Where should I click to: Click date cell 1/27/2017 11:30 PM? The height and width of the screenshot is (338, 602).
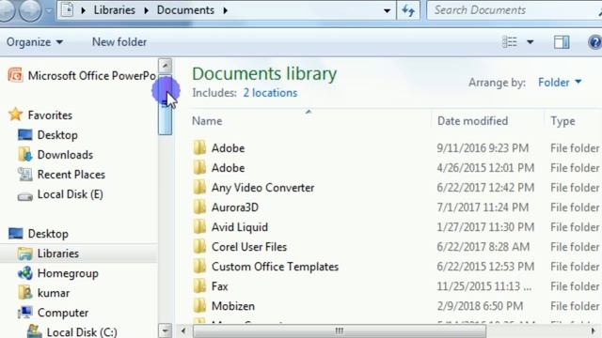[485, 227]
